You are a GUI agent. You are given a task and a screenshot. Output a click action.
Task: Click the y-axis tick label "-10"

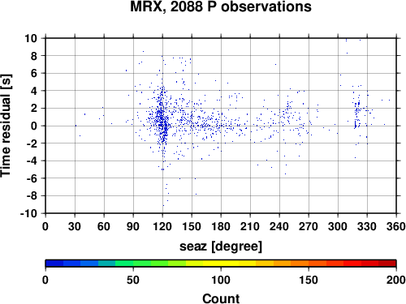28,213
